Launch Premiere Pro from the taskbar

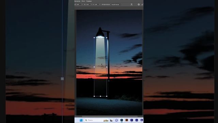pos(132,120)
